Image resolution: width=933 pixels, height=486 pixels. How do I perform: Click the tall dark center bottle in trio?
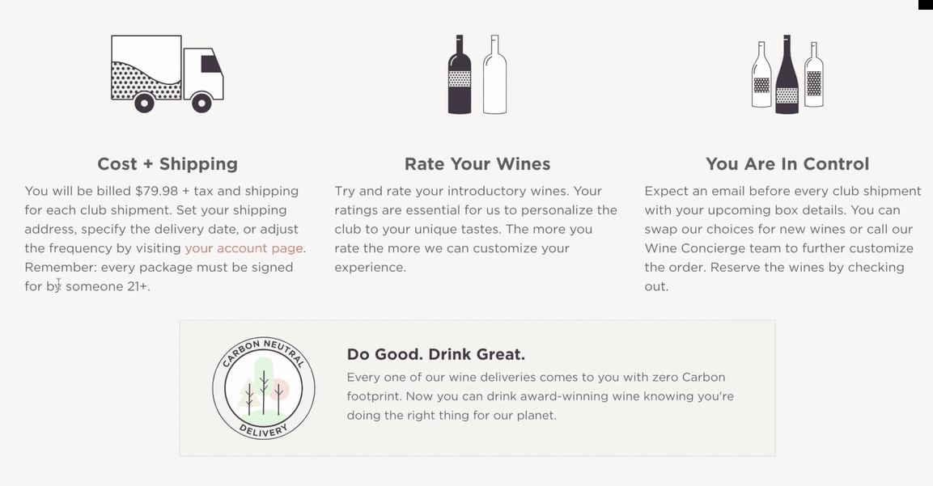pyautogui.click(x=787, y=74)
